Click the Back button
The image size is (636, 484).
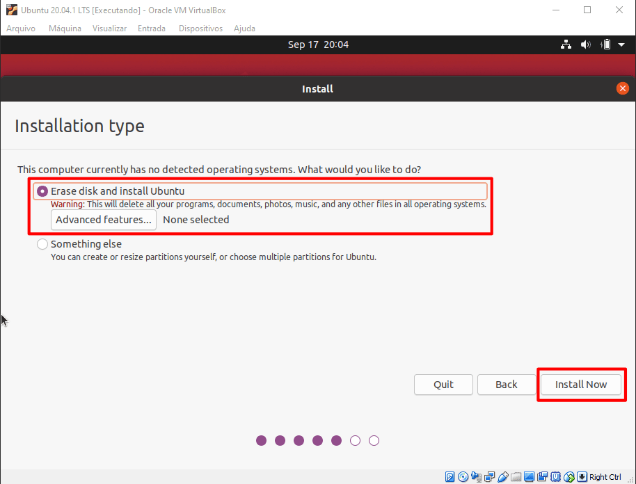point(506,385)
